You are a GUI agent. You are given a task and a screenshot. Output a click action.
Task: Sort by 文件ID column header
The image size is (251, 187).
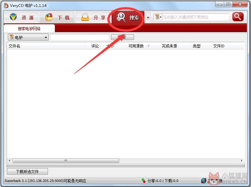tap(227, 46)
